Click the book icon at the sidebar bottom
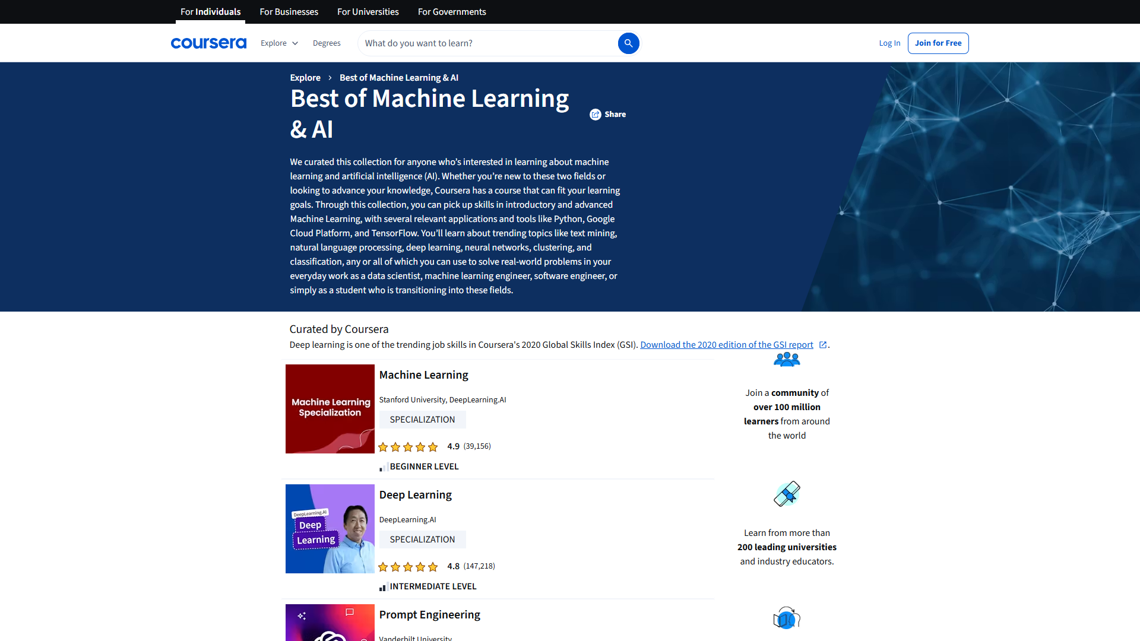 click(787, 618)
